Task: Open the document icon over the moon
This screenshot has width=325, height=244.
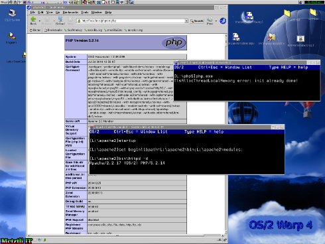Action: pos(249,16)
